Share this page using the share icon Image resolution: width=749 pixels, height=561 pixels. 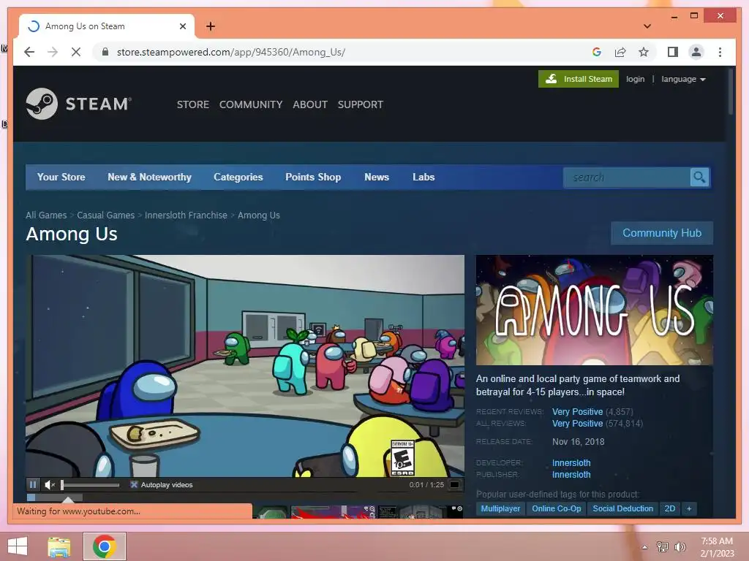620,52
